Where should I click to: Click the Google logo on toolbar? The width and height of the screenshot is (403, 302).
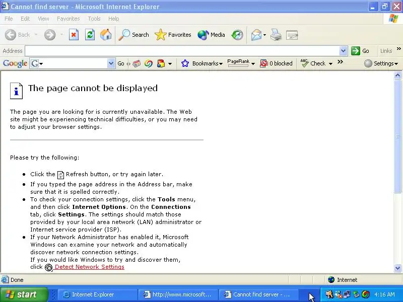15,63
